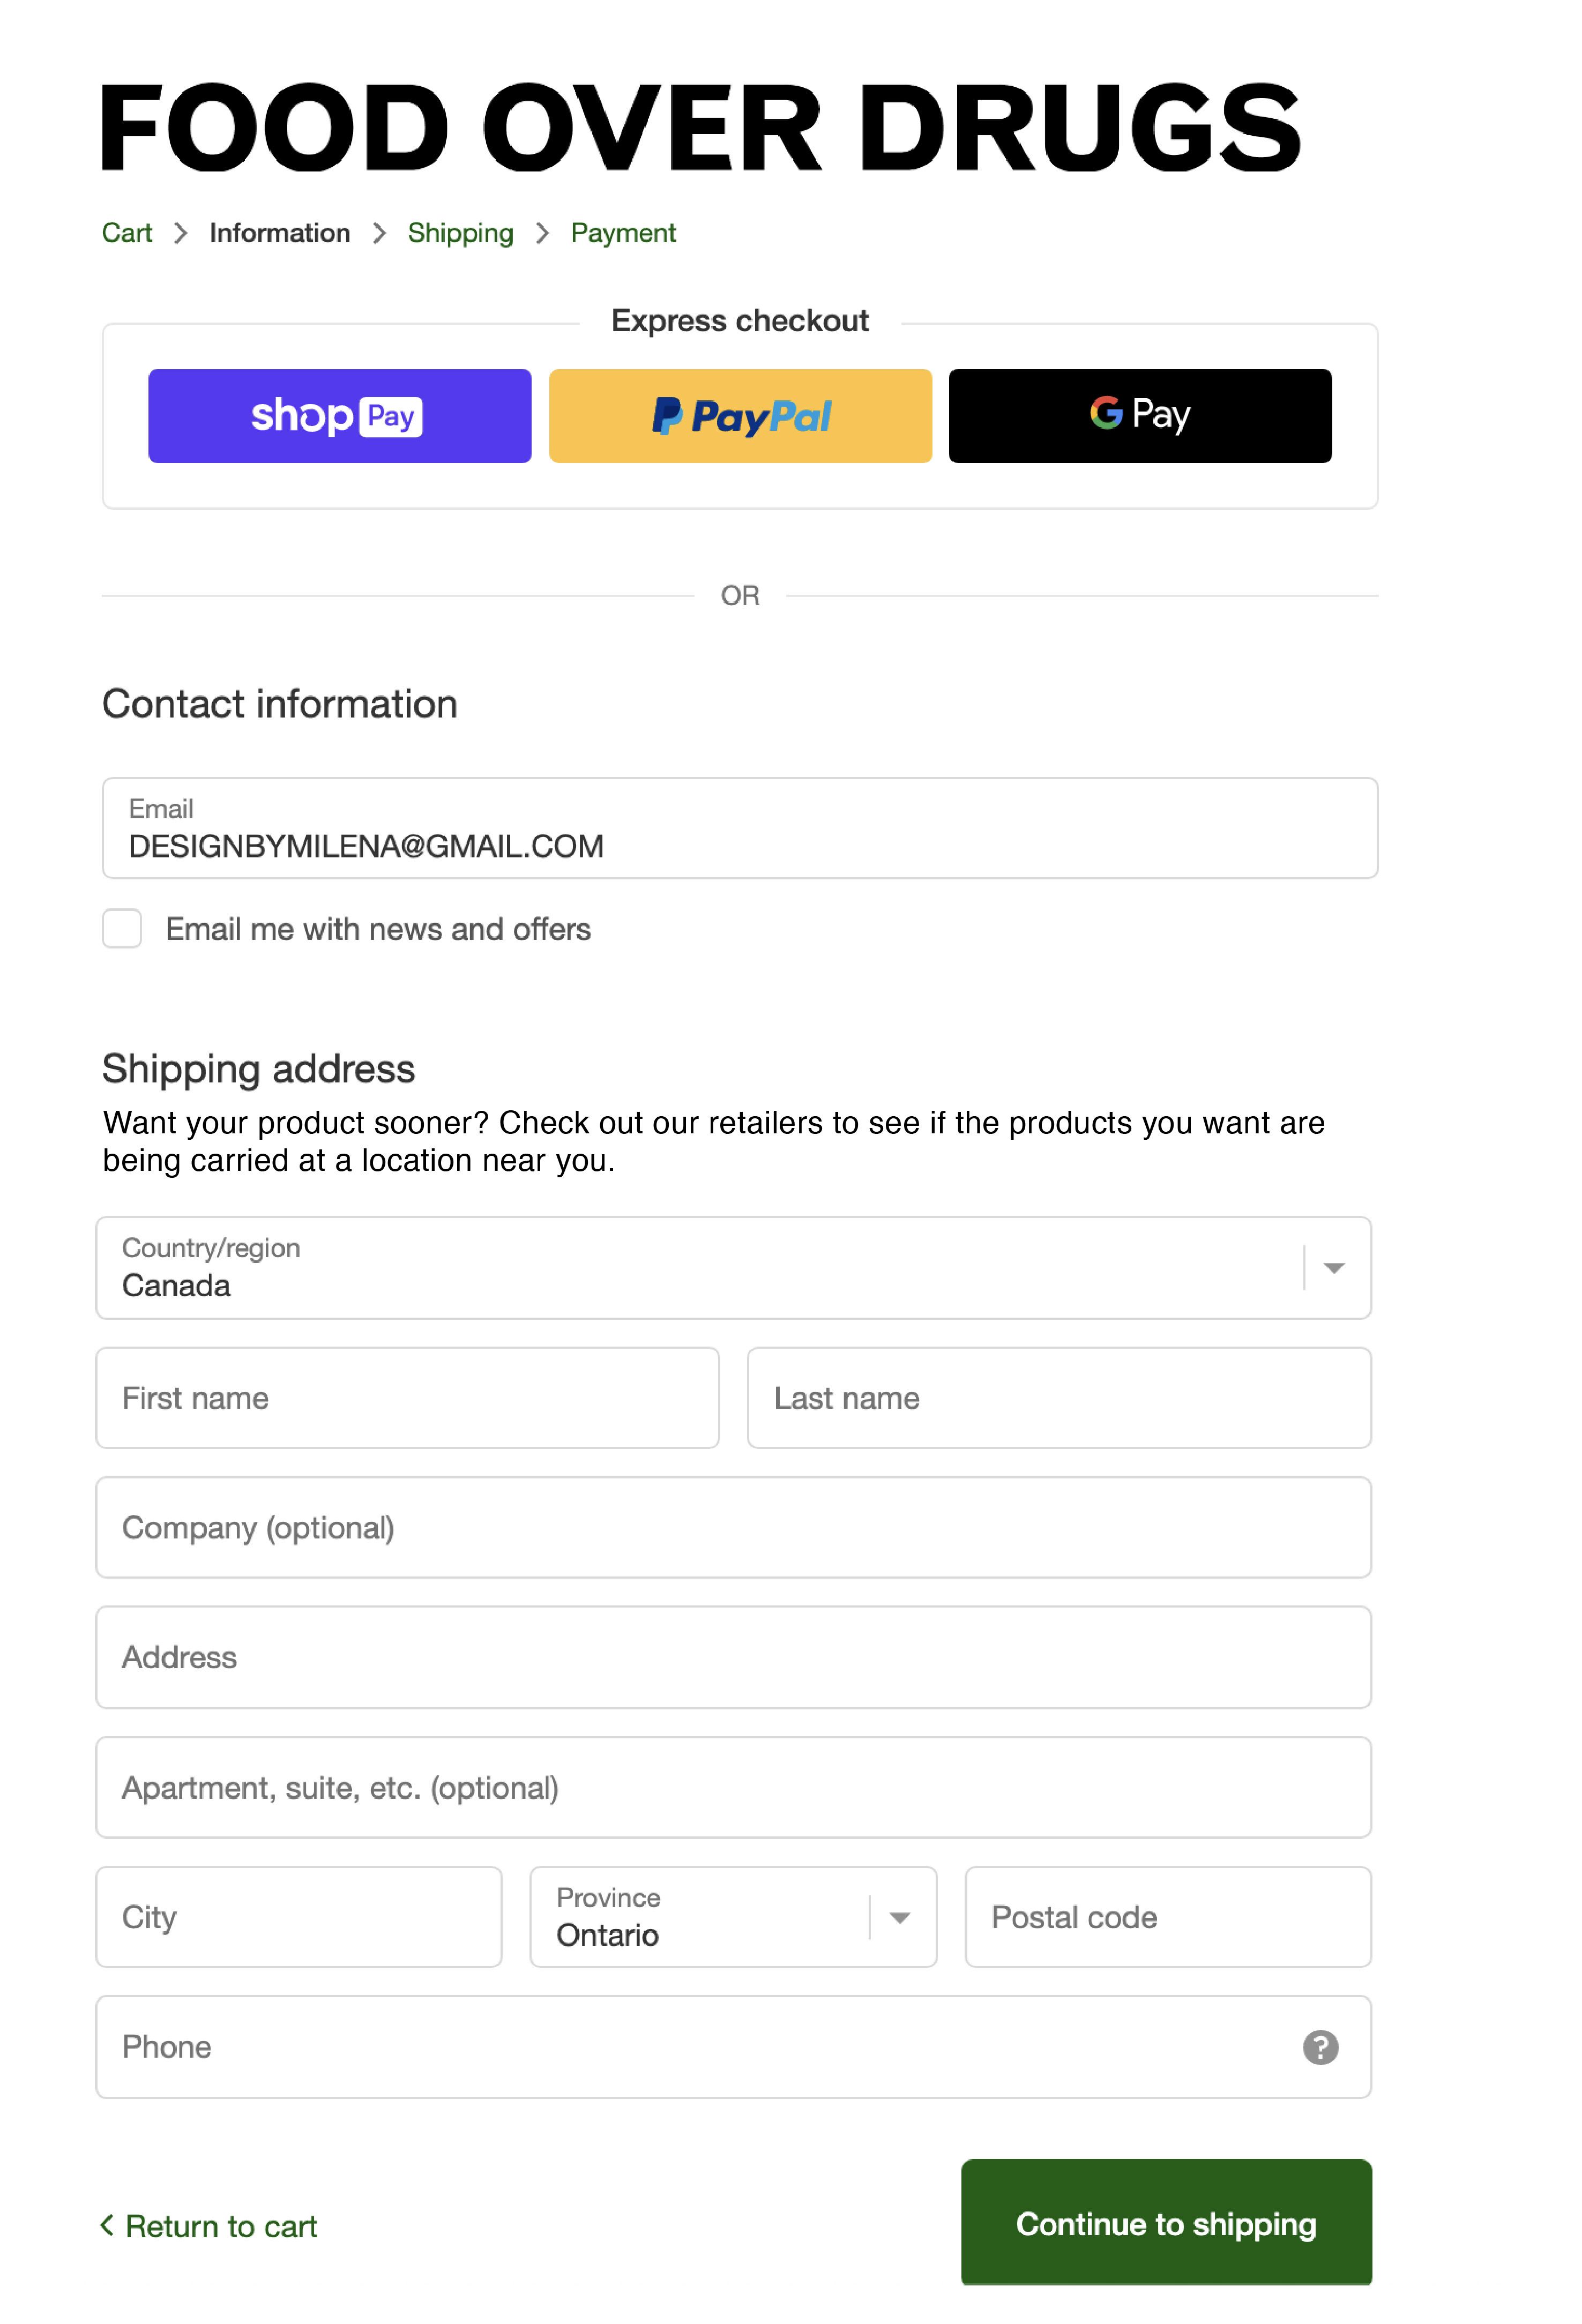Open the Country/region dropdown
1582x2324 pixels.
(733, 1268)
